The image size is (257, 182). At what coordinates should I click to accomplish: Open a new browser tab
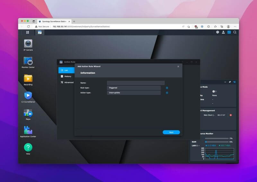point(74,21)
